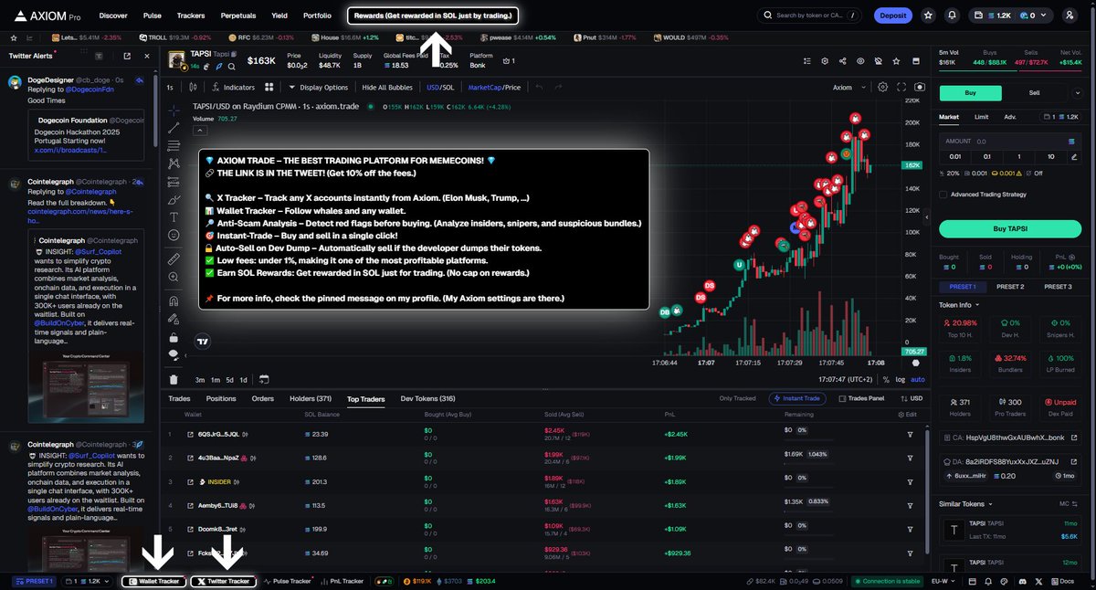This screenshot has height=590, width=1096.
Task: Open watchlist star icon in top bar
Action: pos(928,16)
